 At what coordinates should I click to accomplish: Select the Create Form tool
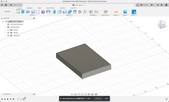(43, 12)
